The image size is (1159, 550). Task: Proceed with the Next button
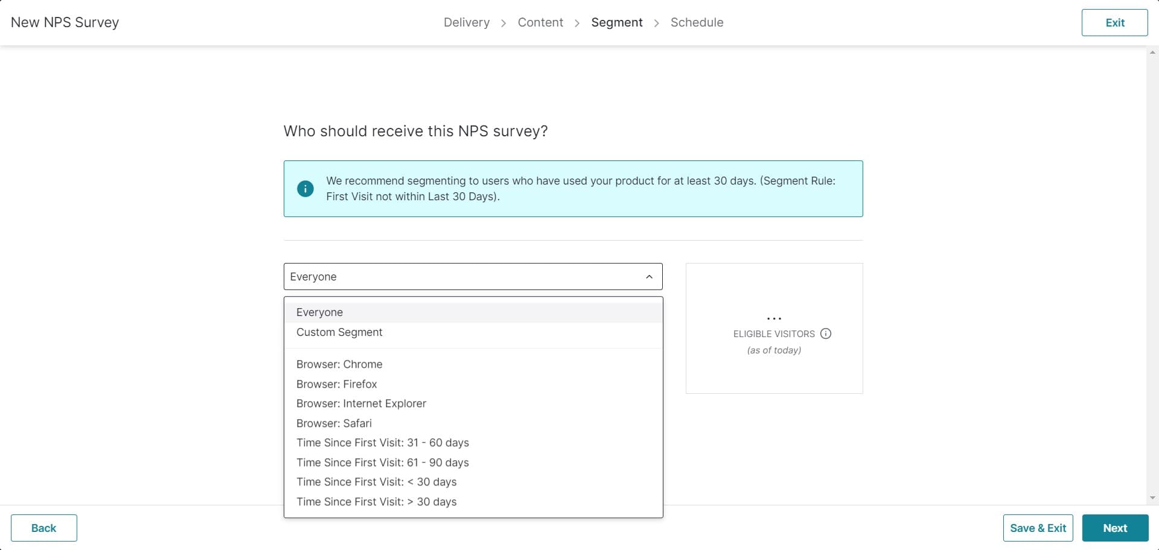coord(1114,528)
